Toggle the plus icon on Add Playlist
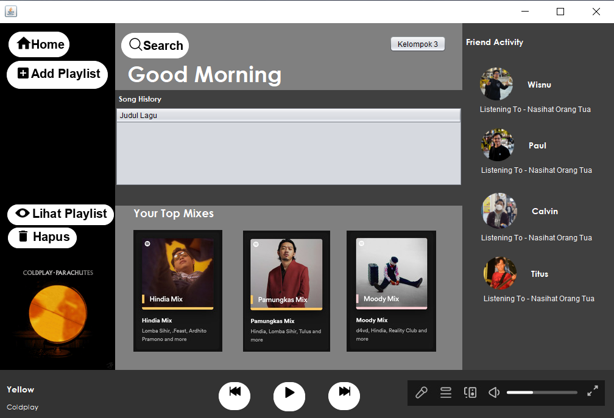The width and height of the screenshot is (614, 418). pyautogui.click(x=23, y=74)
